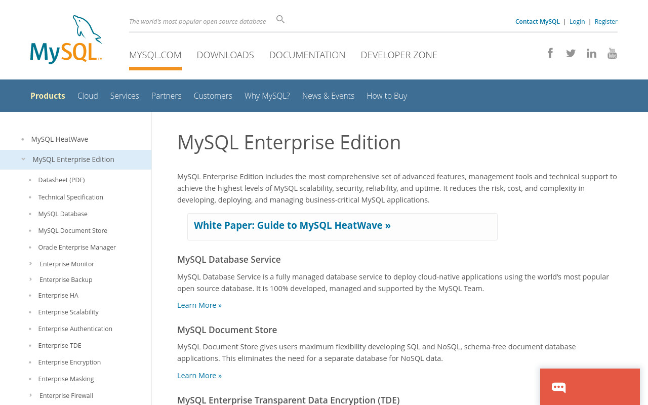Open Datasheet (PDF) sidebar link

[61, 180]
